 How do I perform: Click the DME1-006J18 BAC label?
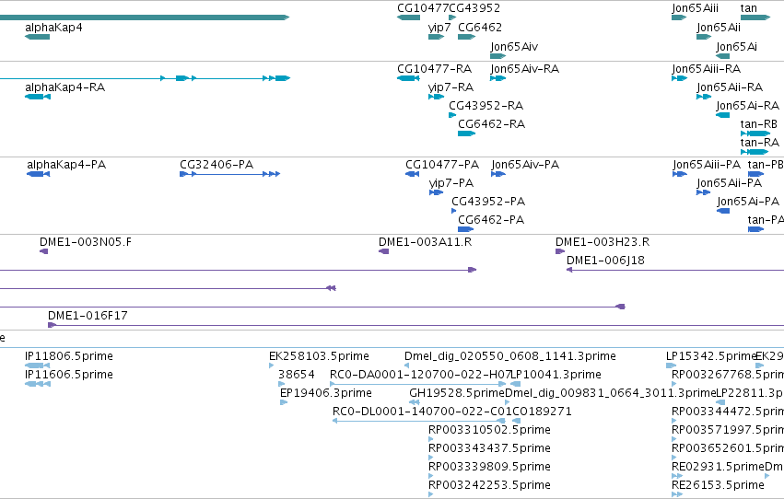coord(605,261)
